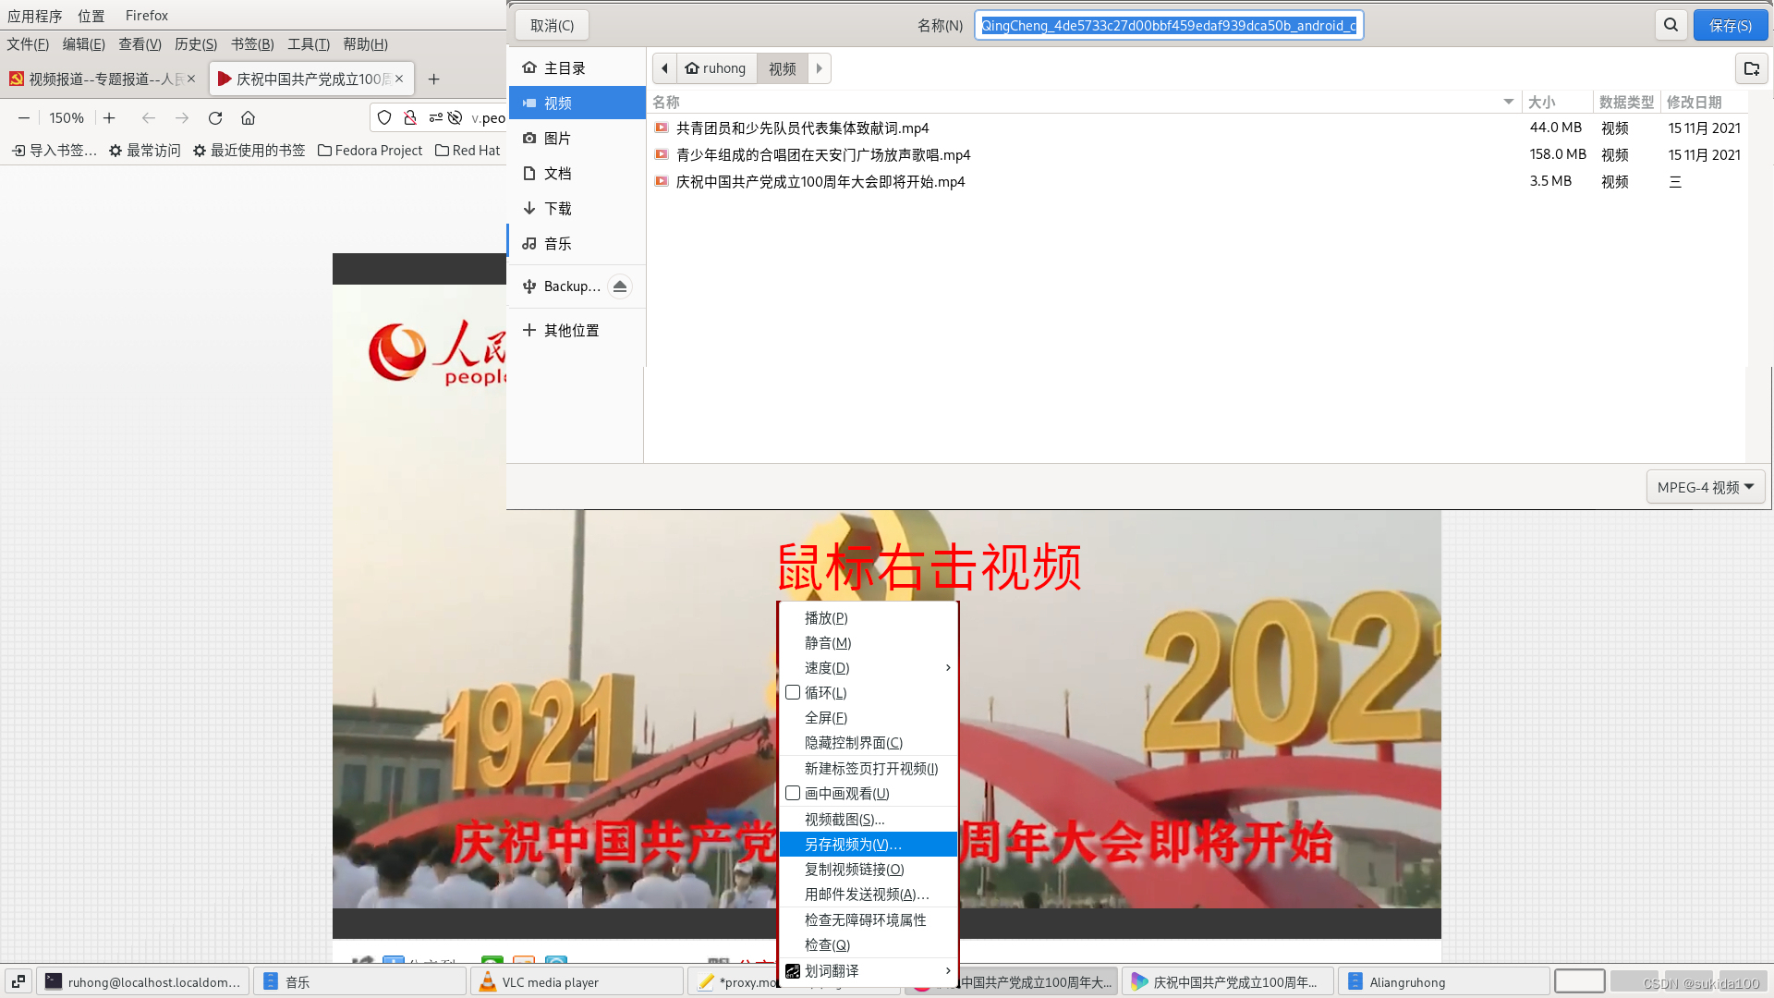The width and height of the screenshot is (1774, 998).
Task: Click the show-desktop icon in taskbar
Action: pyautogui.click(x=18, y=981)
